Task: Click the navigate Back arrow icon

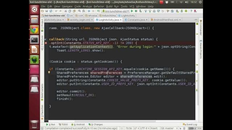Action: point(89,11)
